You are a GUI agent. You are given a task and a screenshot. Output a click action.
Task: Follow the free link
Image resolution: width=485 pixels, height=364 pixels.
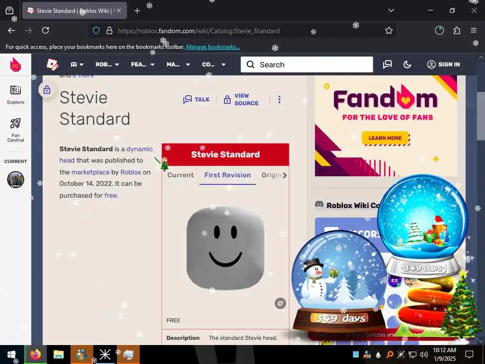point(111,195)
